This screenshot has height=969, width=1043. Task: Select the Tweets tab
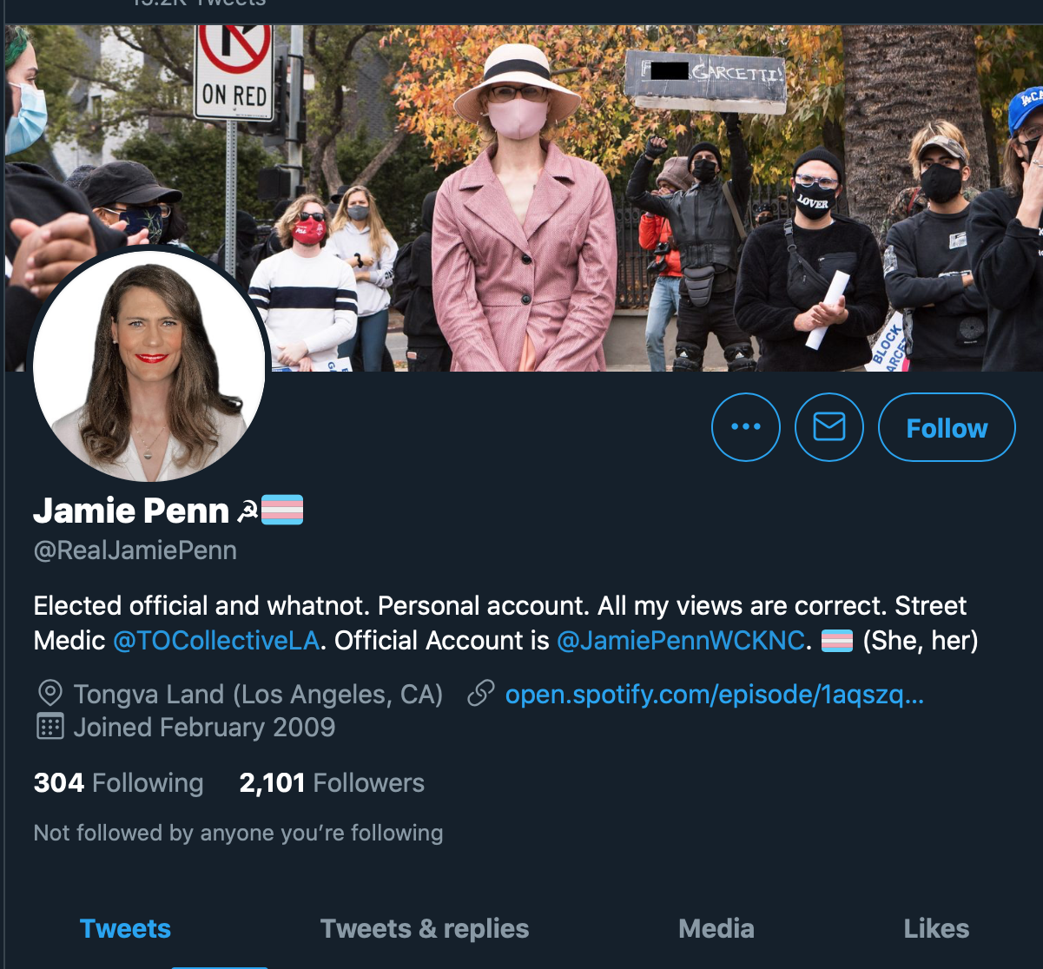pyautogui.click(x=125, y=928)
